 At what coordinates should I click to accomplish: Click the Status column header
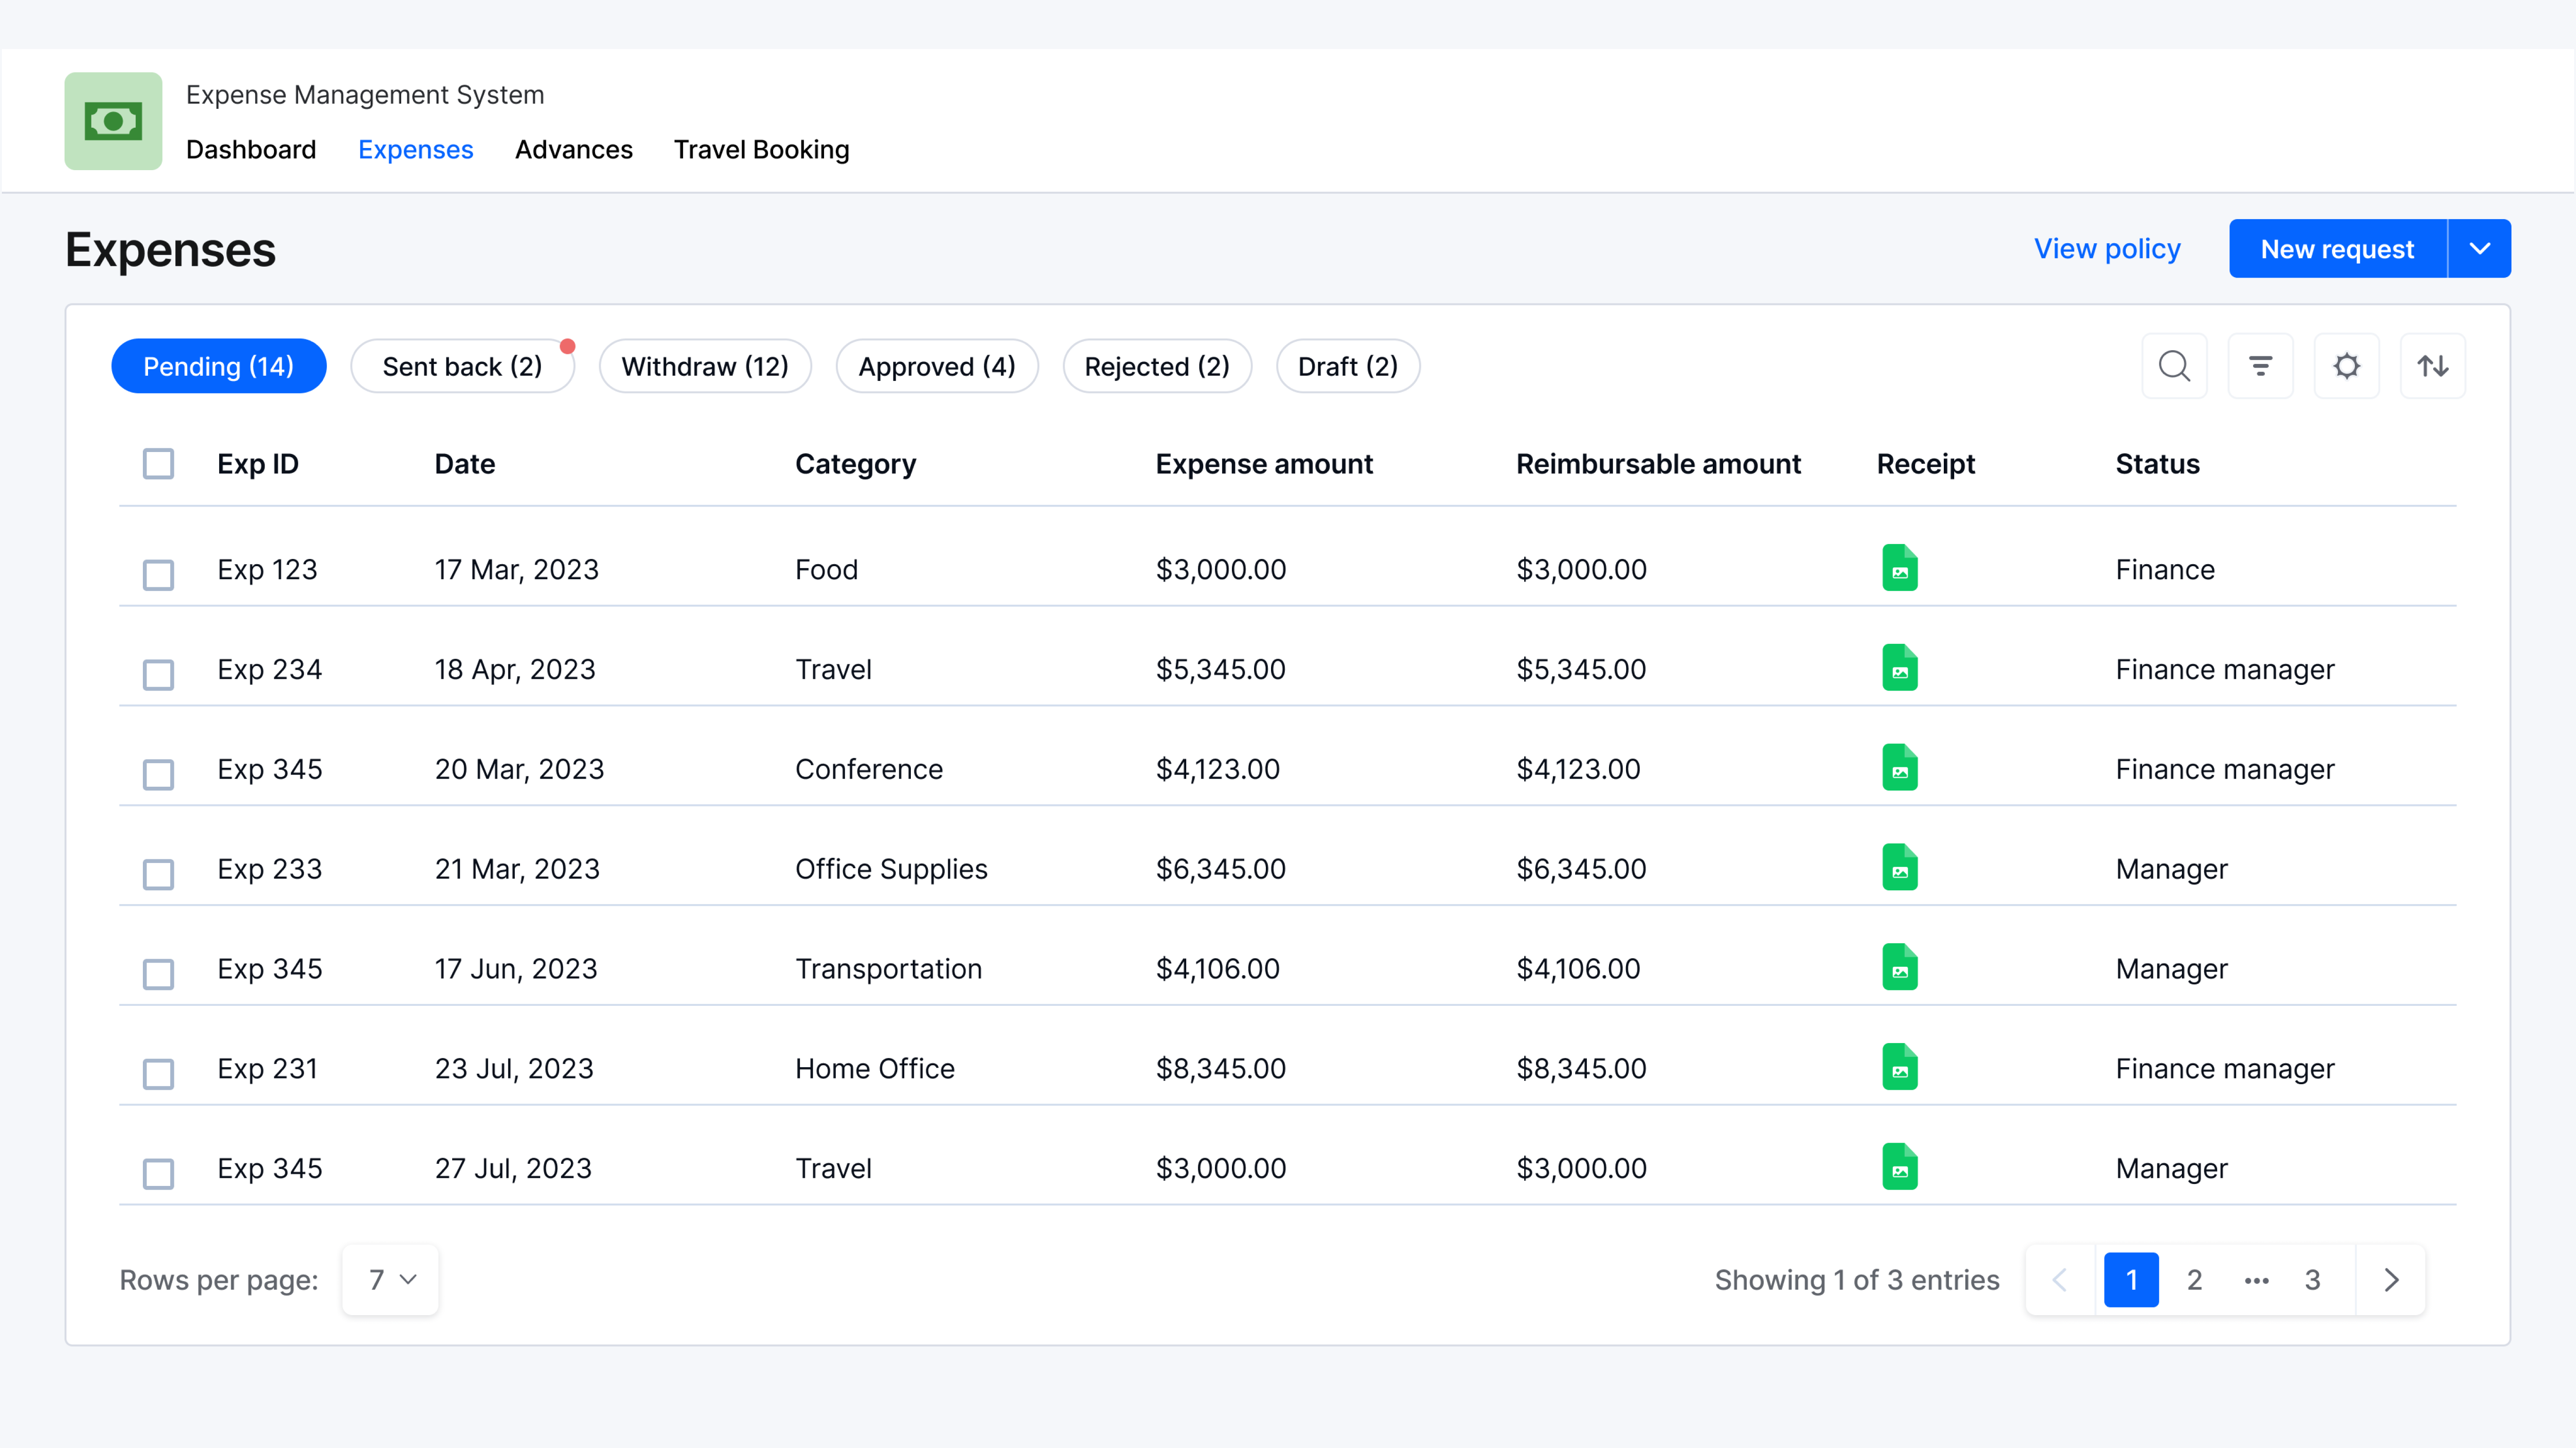2157,464
